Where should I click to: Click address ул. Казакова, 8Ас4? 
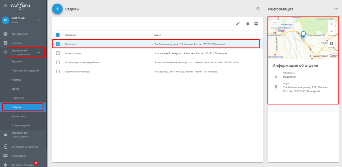pyautogui.click(x=186, y=72)
